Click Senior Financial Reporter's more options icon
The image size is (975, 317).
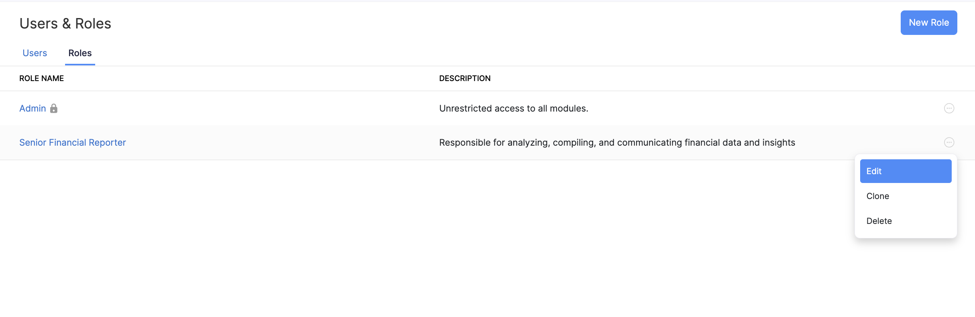[949, 142]
